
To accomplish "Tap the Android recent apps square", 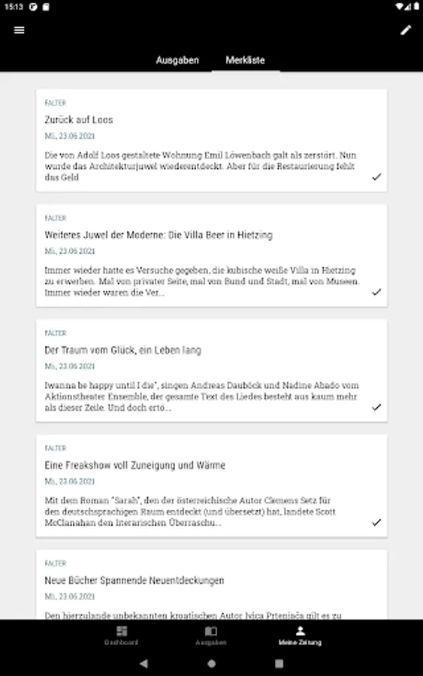I will 279,663.
